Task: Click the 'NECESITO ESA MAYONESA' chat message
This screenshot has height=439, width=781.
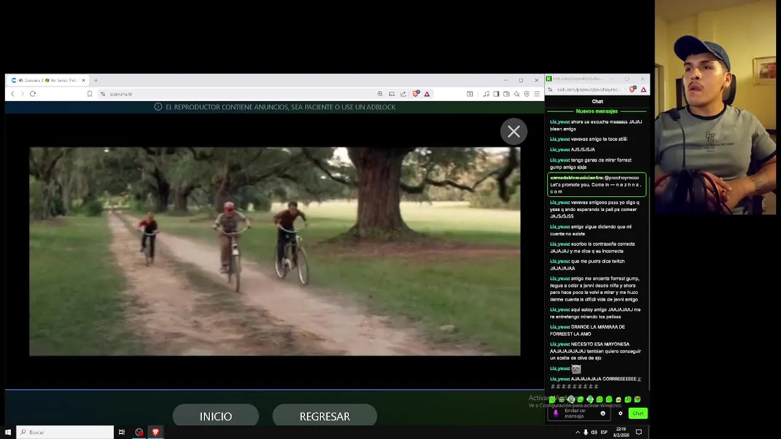Action: (596, 351)
